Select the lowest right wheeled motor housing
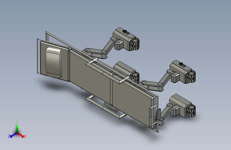Screen dimensions: 231x150 pos(183,106)
